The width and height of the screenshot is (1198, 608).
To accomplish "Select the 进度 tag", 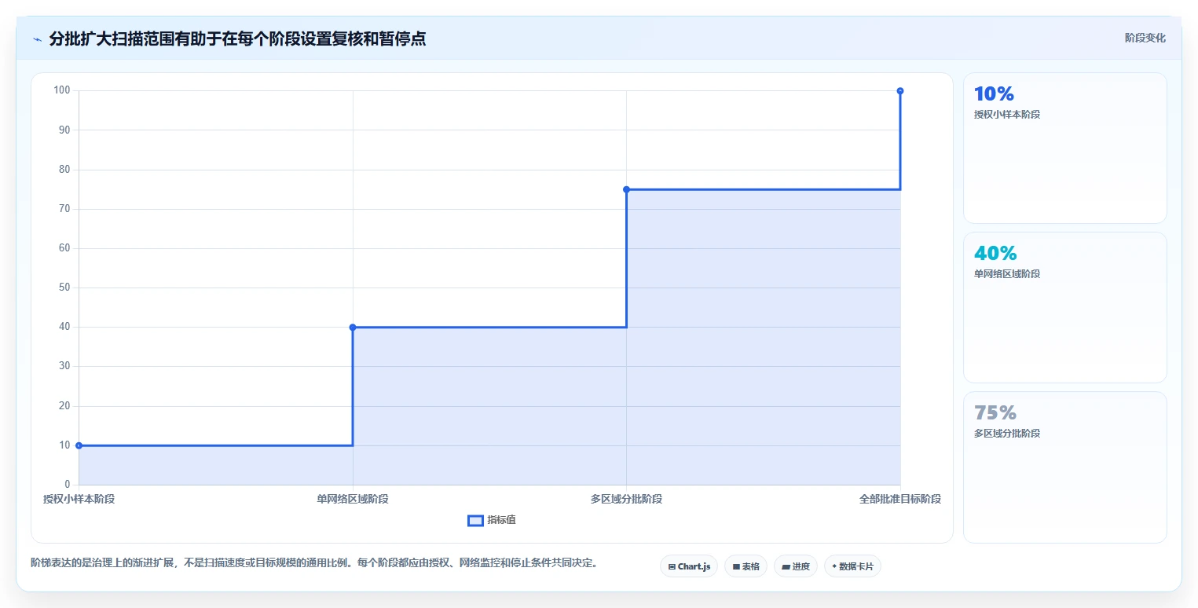I will 796,566.
